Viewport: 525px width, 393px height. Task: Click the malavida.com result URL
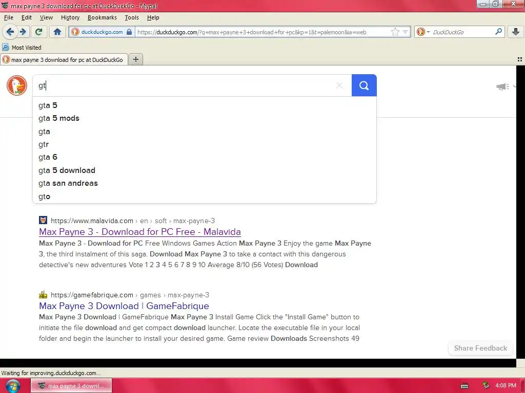[x=133, y=221]
